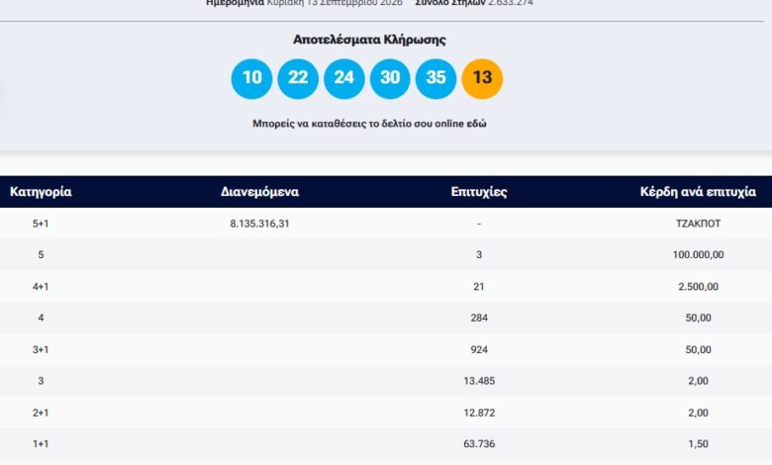Select the 1+1 category row
Viewport: 772px width, 465px height.
point(386,444)
